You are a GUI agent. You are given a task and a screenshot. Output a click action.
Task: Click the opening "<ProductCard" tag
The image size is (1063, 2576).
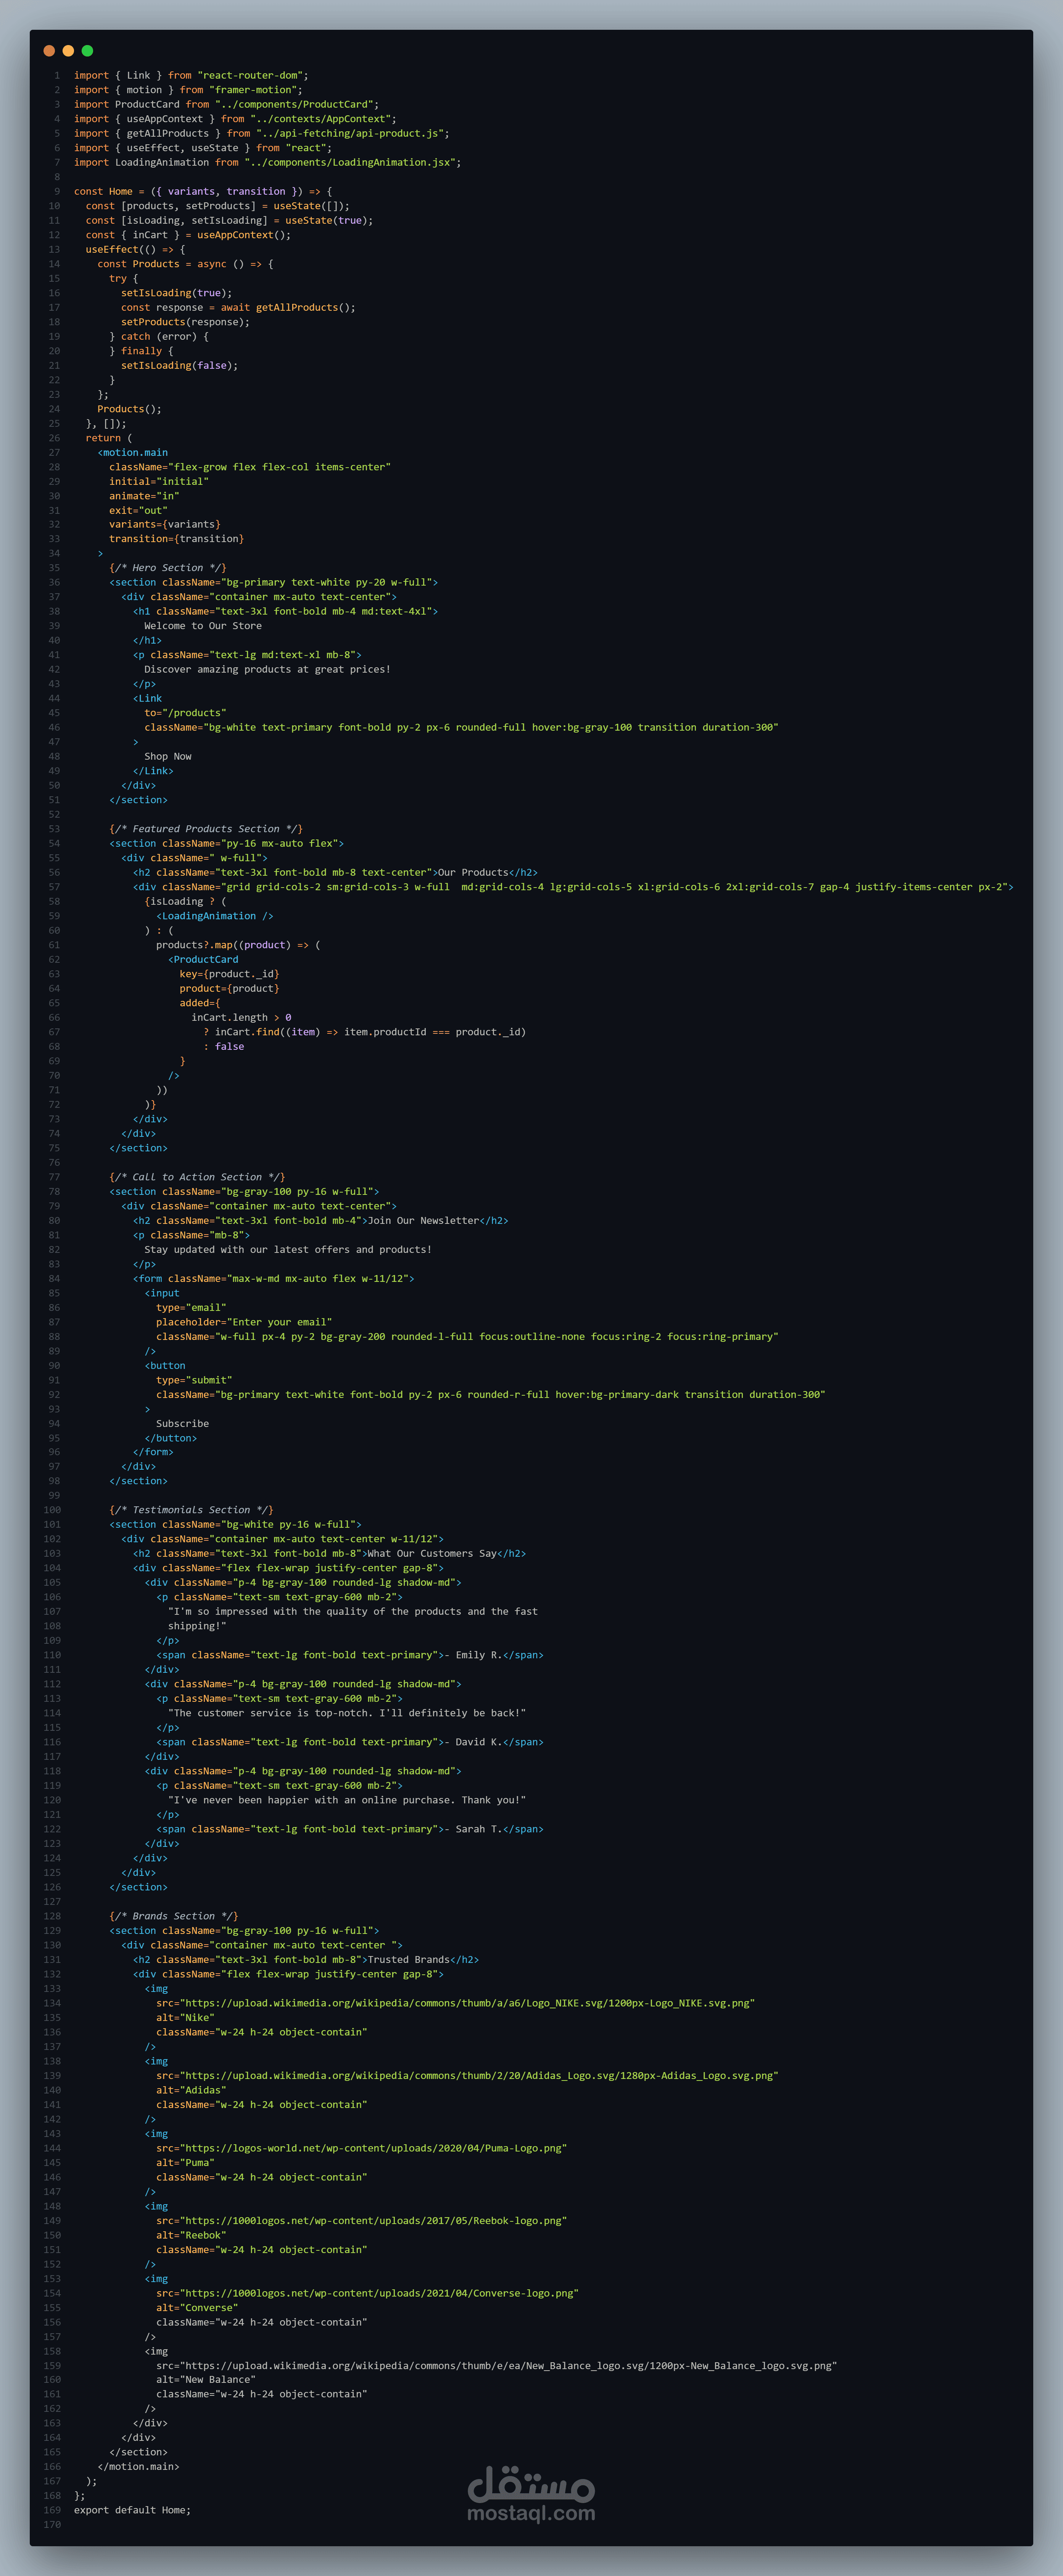[204, 960]
